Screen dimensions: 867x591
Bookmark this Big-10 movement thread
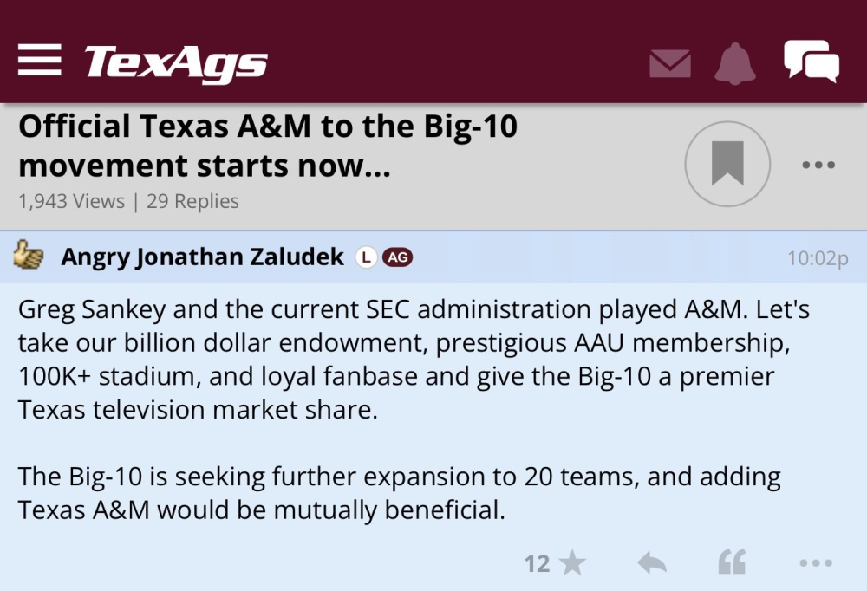727,164
